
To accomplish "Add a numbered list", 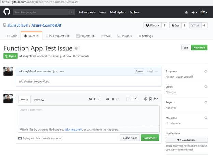I will pyautogui.click(x=132, y=99).
